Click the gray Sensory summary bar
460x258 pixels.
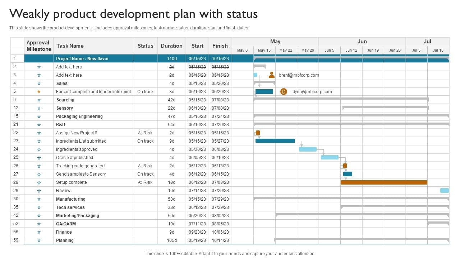(386, 107)
